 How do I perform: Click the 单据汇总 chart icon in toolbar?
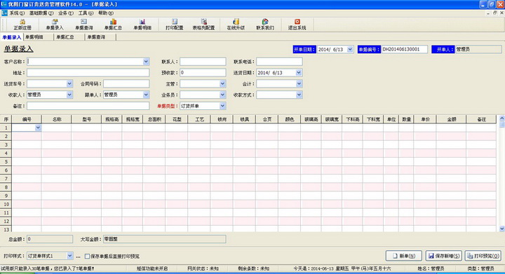[x=113, y=25]
